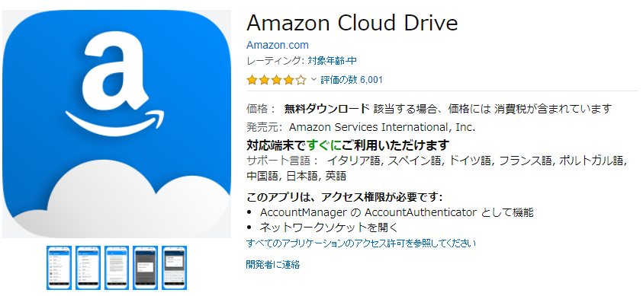
Task: View the third thumbnail showing a text document
Action: [117, 267]
